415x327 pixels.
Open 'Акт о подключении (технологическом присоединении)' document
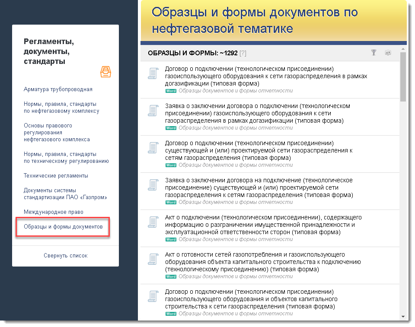(263, 225)
